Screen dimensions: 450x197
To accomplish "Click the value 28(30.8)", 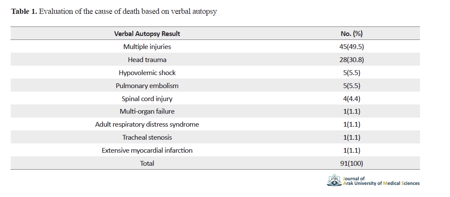I will click(x=351, y=59).
